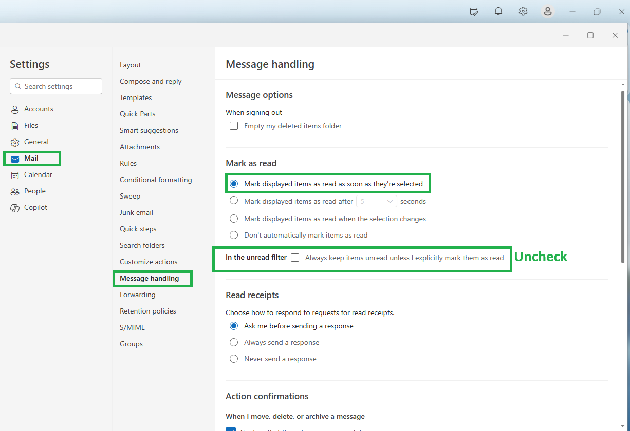Open Compose and reply settings
The height and width of the screenshot is (431, 630).
[151, 81]
